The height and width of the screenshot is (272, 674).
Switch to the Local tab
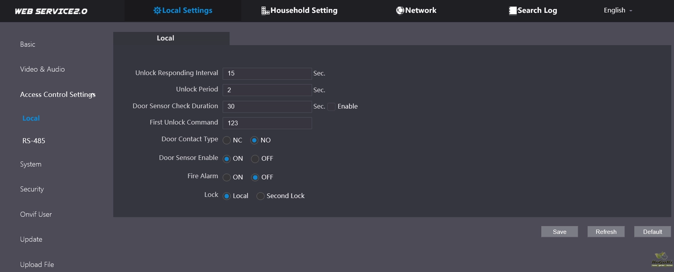[165, 38]
